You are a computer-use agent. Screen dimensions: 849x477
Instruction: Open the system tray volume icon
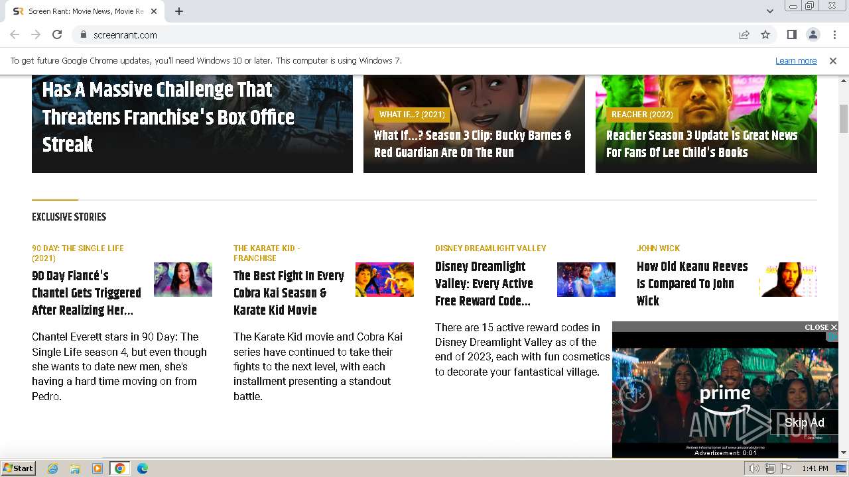[754, 468]
